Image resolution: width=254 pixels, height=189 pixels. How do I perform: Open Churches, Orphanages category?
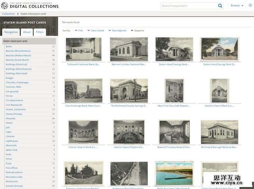17,82
